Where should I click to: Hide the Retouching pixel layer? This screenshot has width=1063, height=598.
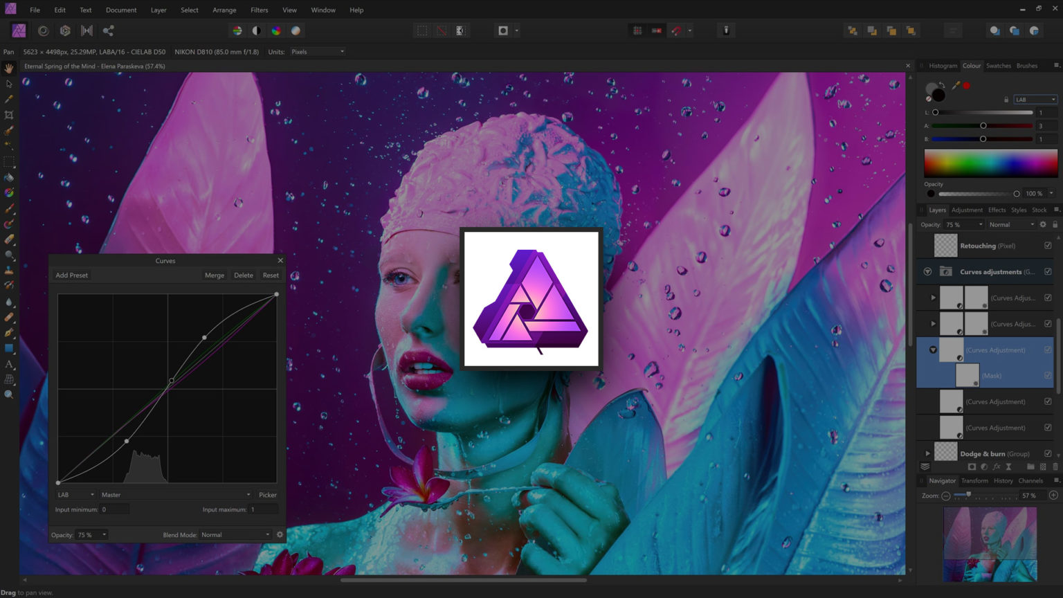(x=1047, y=246)
